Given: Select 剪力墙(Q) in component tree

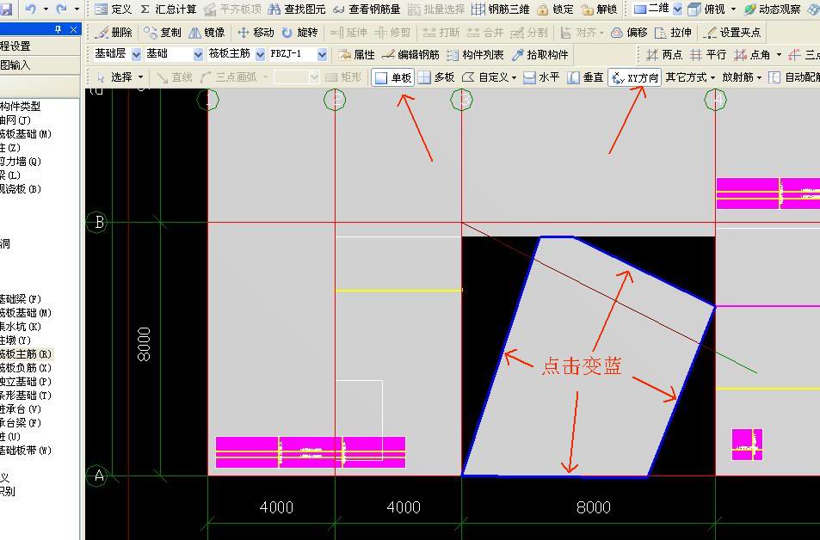Looking at the screenshot, I should (21, 161).
